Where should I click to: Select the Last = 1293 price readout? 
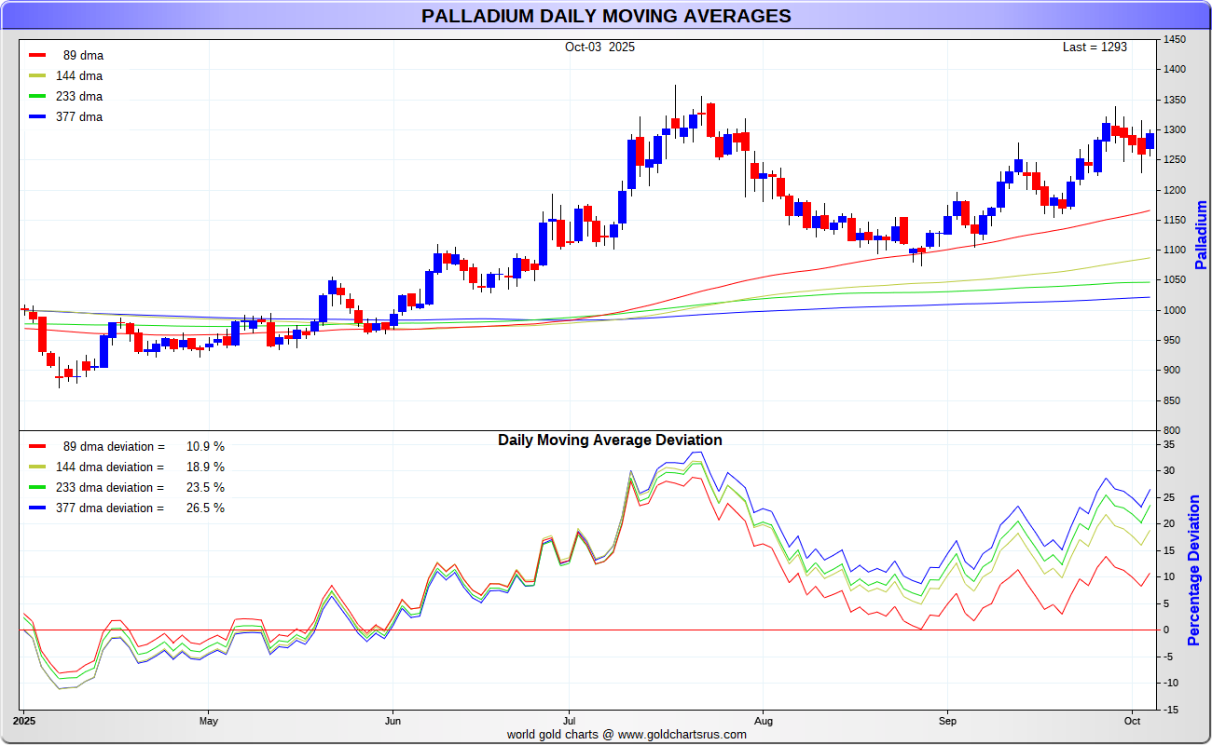1095,47
